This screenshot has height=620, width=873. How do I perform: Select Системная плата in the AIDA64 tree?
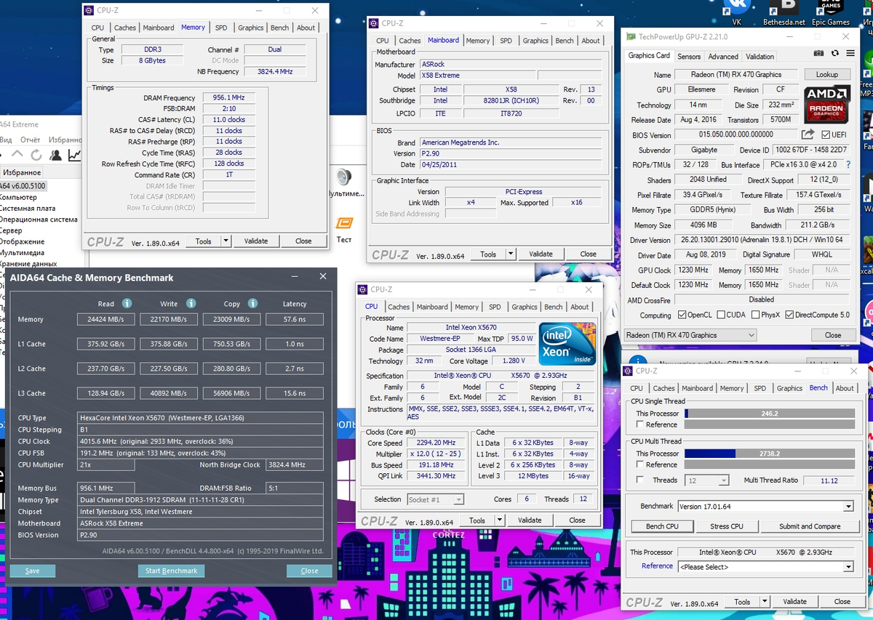(x=28, y=208)
